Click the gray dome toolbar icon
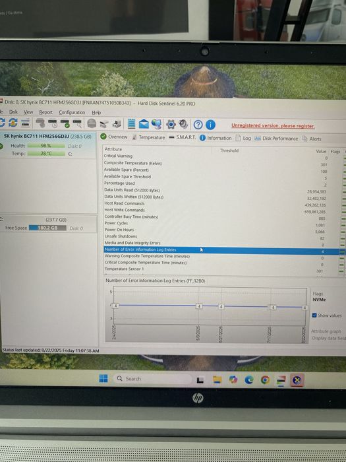This screenshot has width=346, height=462. [92, 123]
